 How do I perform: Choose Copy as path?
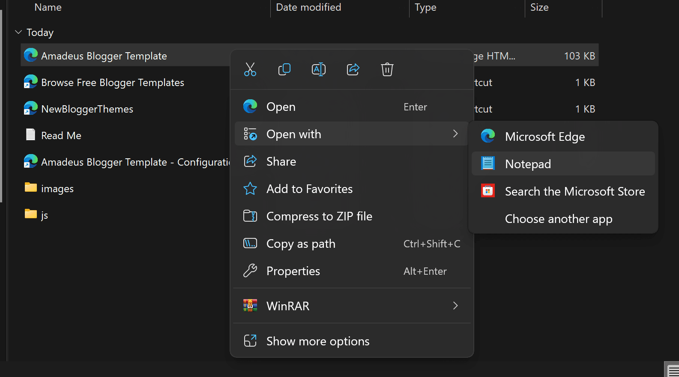tap(351, 243)
